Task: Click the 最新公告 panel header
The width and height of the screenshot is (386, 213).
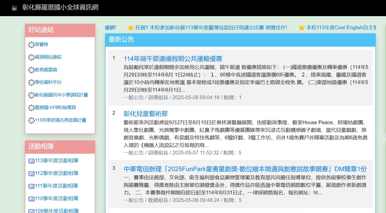Action: coord(121,39)
